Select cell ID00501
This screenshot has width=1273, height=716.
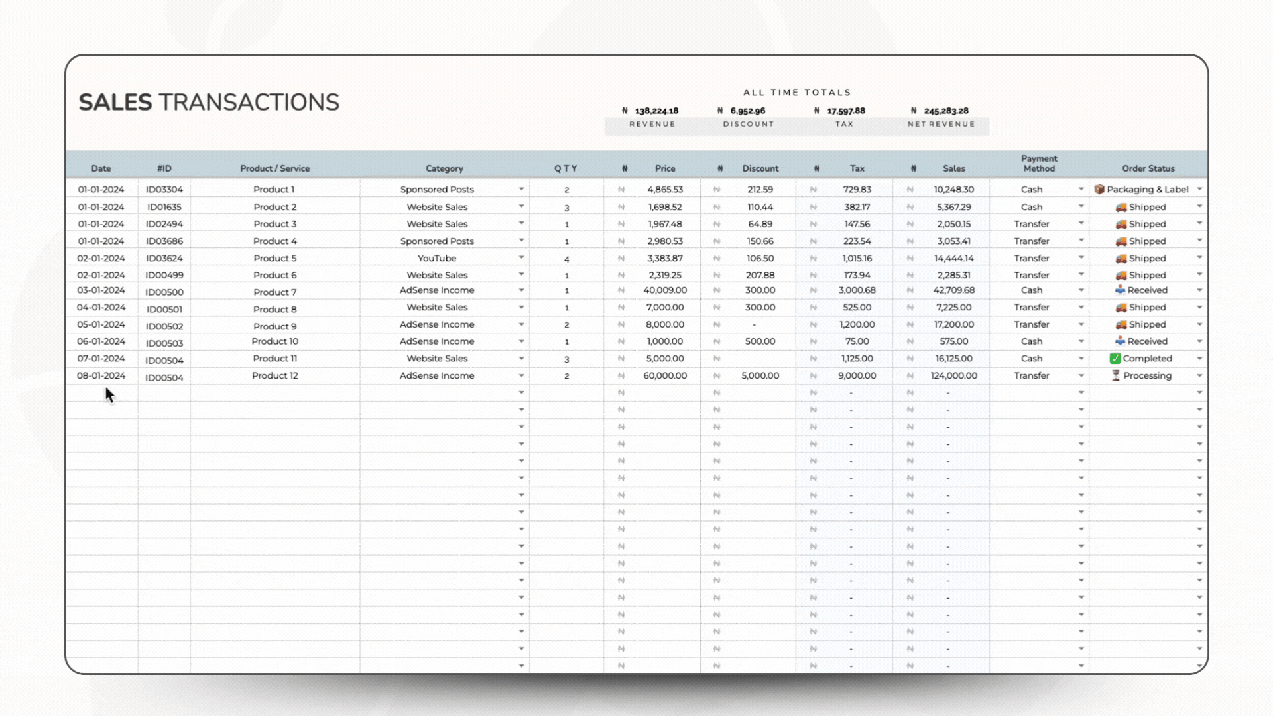[x=164, y=310]
